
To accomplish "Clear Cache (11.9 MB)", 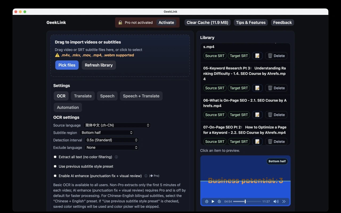I will tap(208, 23).
